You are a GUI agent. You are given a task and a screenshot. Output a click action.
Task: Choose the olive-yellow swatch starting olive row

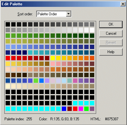[x=8, y=41]
